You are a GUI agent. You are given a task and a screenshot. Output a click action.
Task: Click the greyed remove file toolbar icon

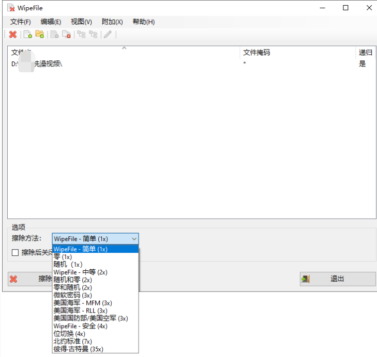point(55,35)
